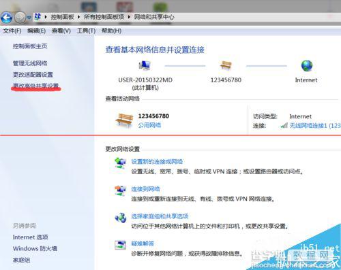Click the bold 123456780 active network name
Image resolution: width=341 pixels, height=270 pixels.
pos(153,116)
